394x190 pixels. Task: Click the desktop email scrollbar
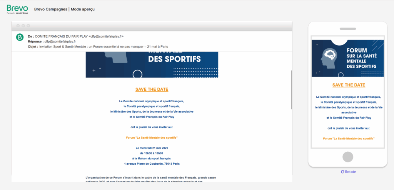point(291,90)
